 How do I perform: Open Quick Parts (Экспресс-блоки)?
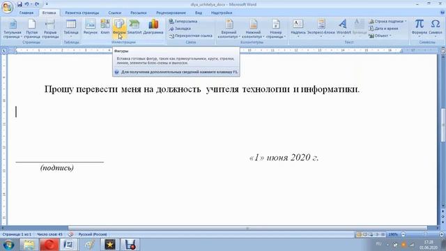click(x=321, y=28)
